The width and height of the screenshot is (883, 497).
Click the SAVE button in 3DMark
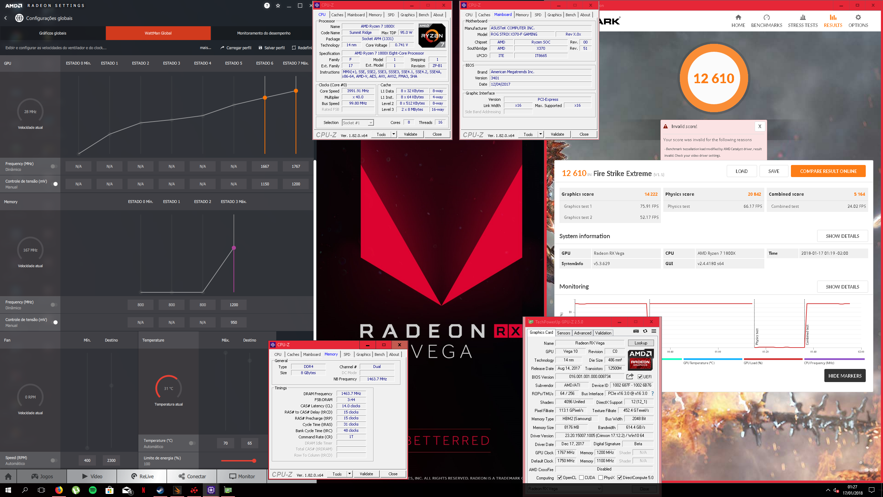774,171
